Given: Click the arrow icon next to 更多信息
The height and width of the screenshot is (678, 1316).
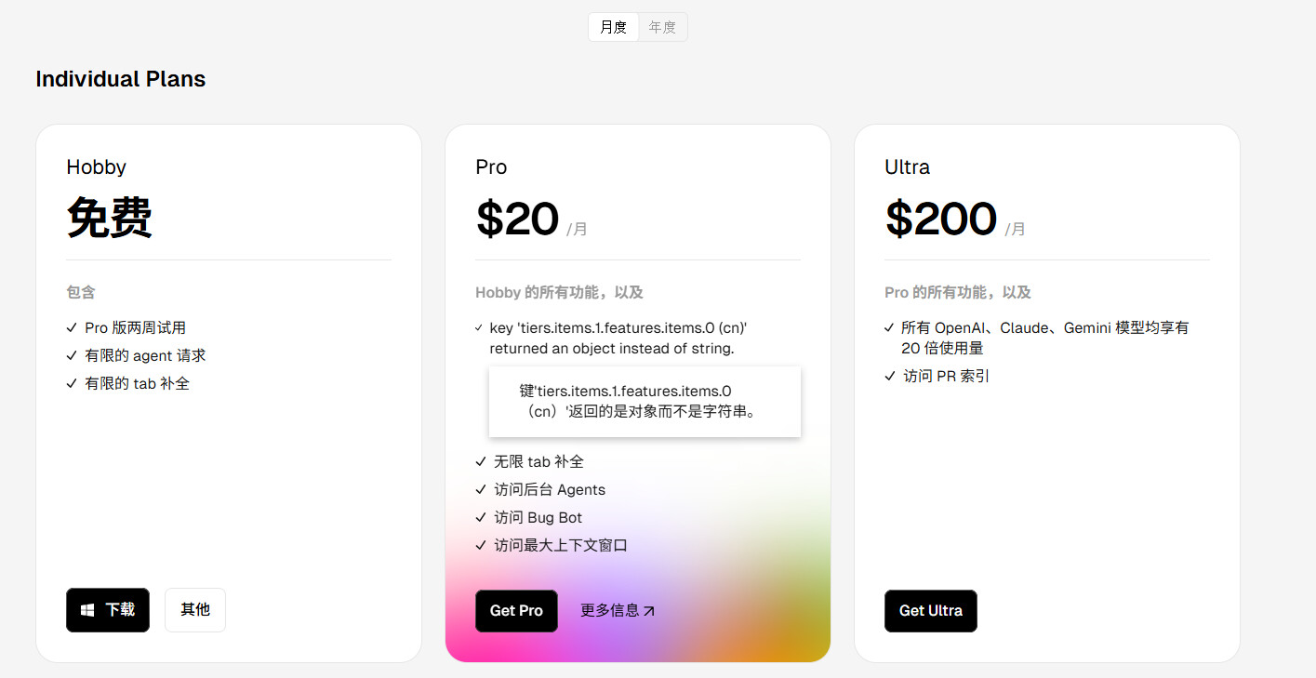Looking at the screenshot, I should coord(649,611).
